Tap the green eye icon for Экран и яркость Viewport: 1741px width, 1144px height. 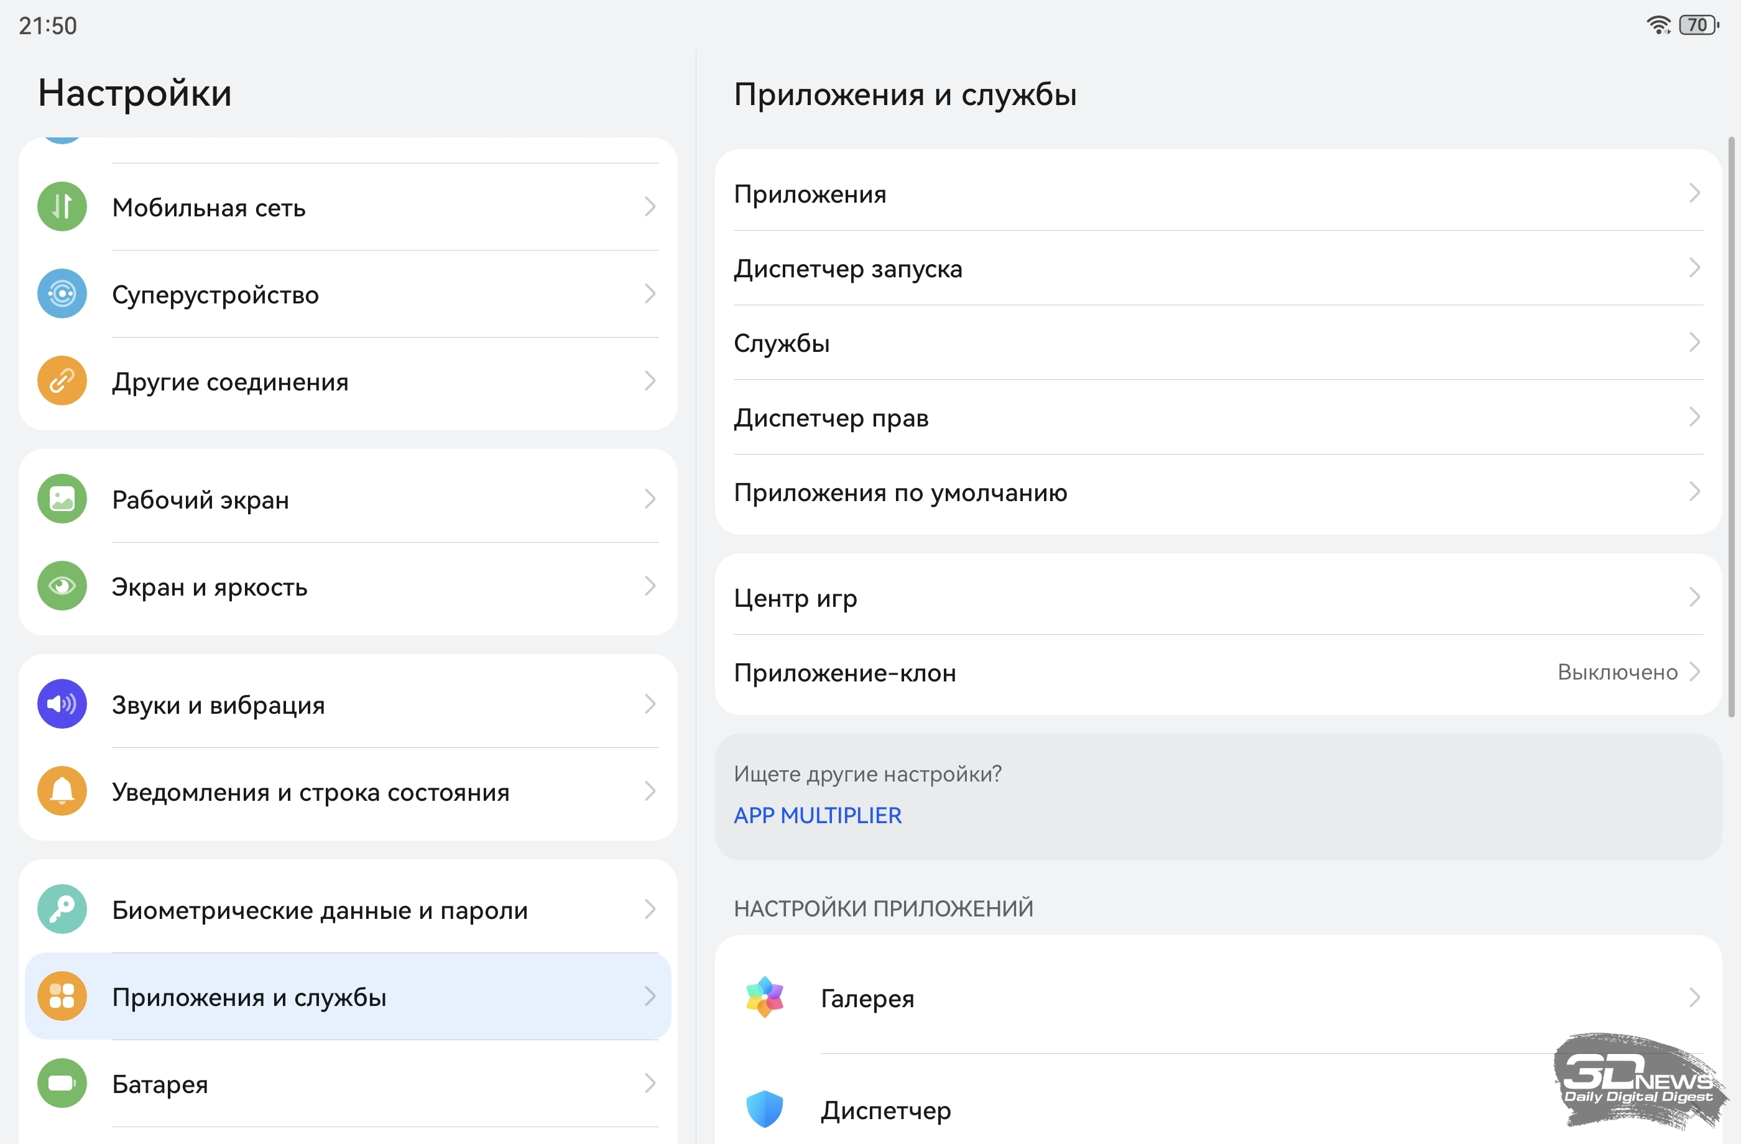62,587
